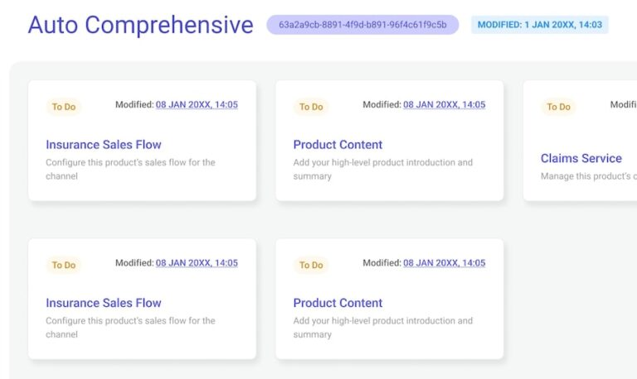The height and width of the screenshot is (379, 637).
Task: Click description of top-row Product Content card
Action: 382,169
